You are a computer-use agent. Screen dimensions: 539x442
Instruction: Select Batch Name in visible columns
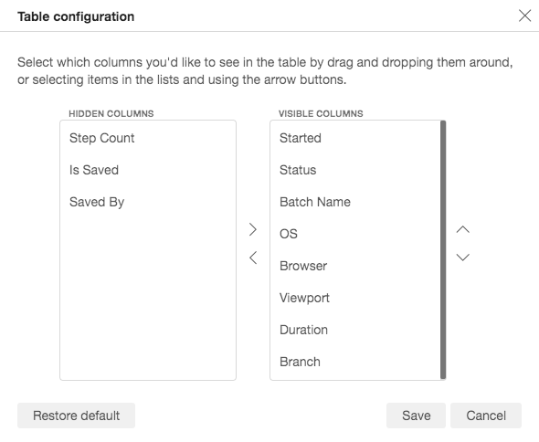(355, 202)
